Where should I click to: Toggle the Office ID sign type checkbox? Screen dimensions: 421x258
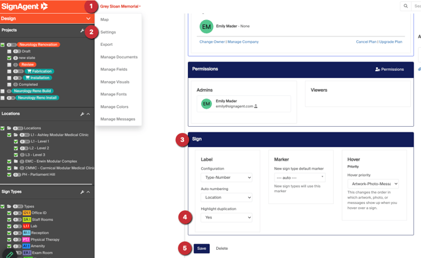9,213
